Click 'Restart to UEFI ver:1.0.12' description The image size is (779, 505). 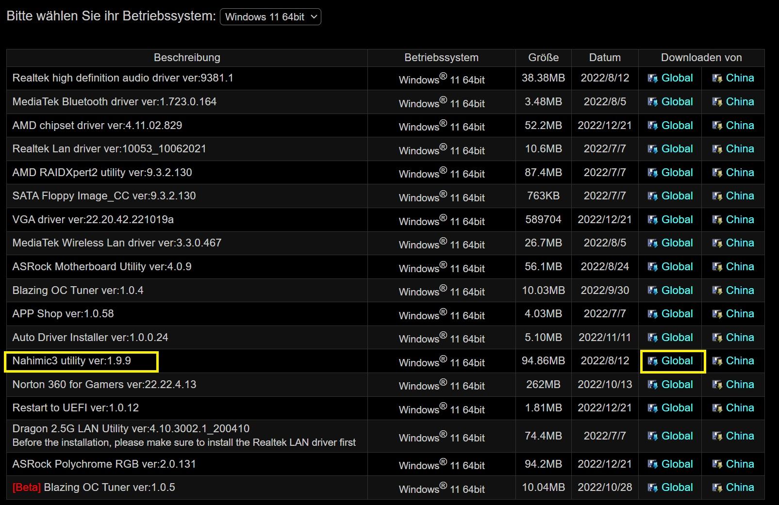click(76, 408)
